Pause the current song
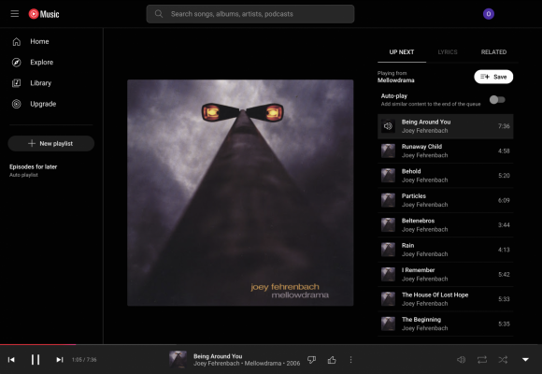The image size is (542, 374). pyautogui.click(x=36, y=360)
